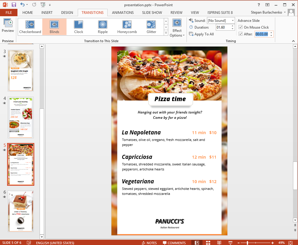
Task: Click the user account avatar icon
Action: (291, 12)
